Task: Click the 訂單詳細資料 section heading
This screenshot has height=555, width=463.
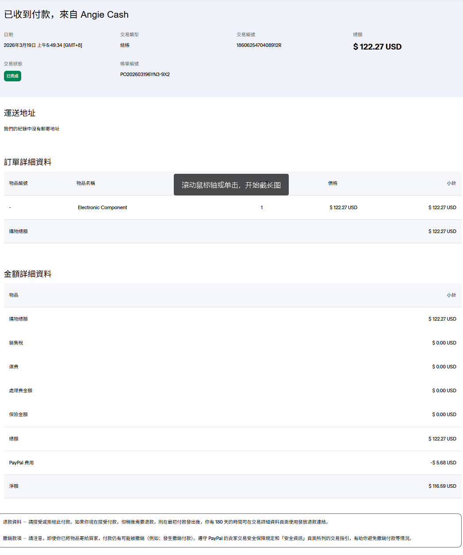Action: click(x=27, y=162)
